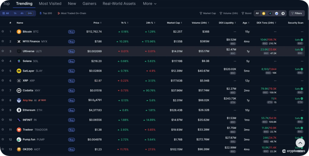Star Bitcoin to add to watchlist

[x=3, y=31]
